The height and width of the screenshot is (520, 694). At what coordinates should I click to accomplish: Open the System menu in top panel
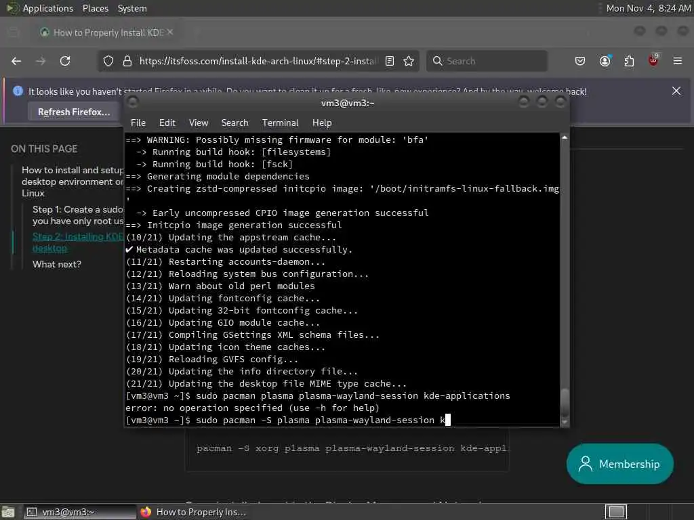coord(132,8)
